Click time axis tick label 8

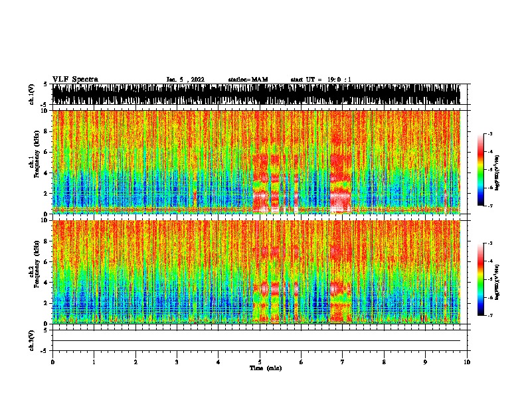click(384, 362)
